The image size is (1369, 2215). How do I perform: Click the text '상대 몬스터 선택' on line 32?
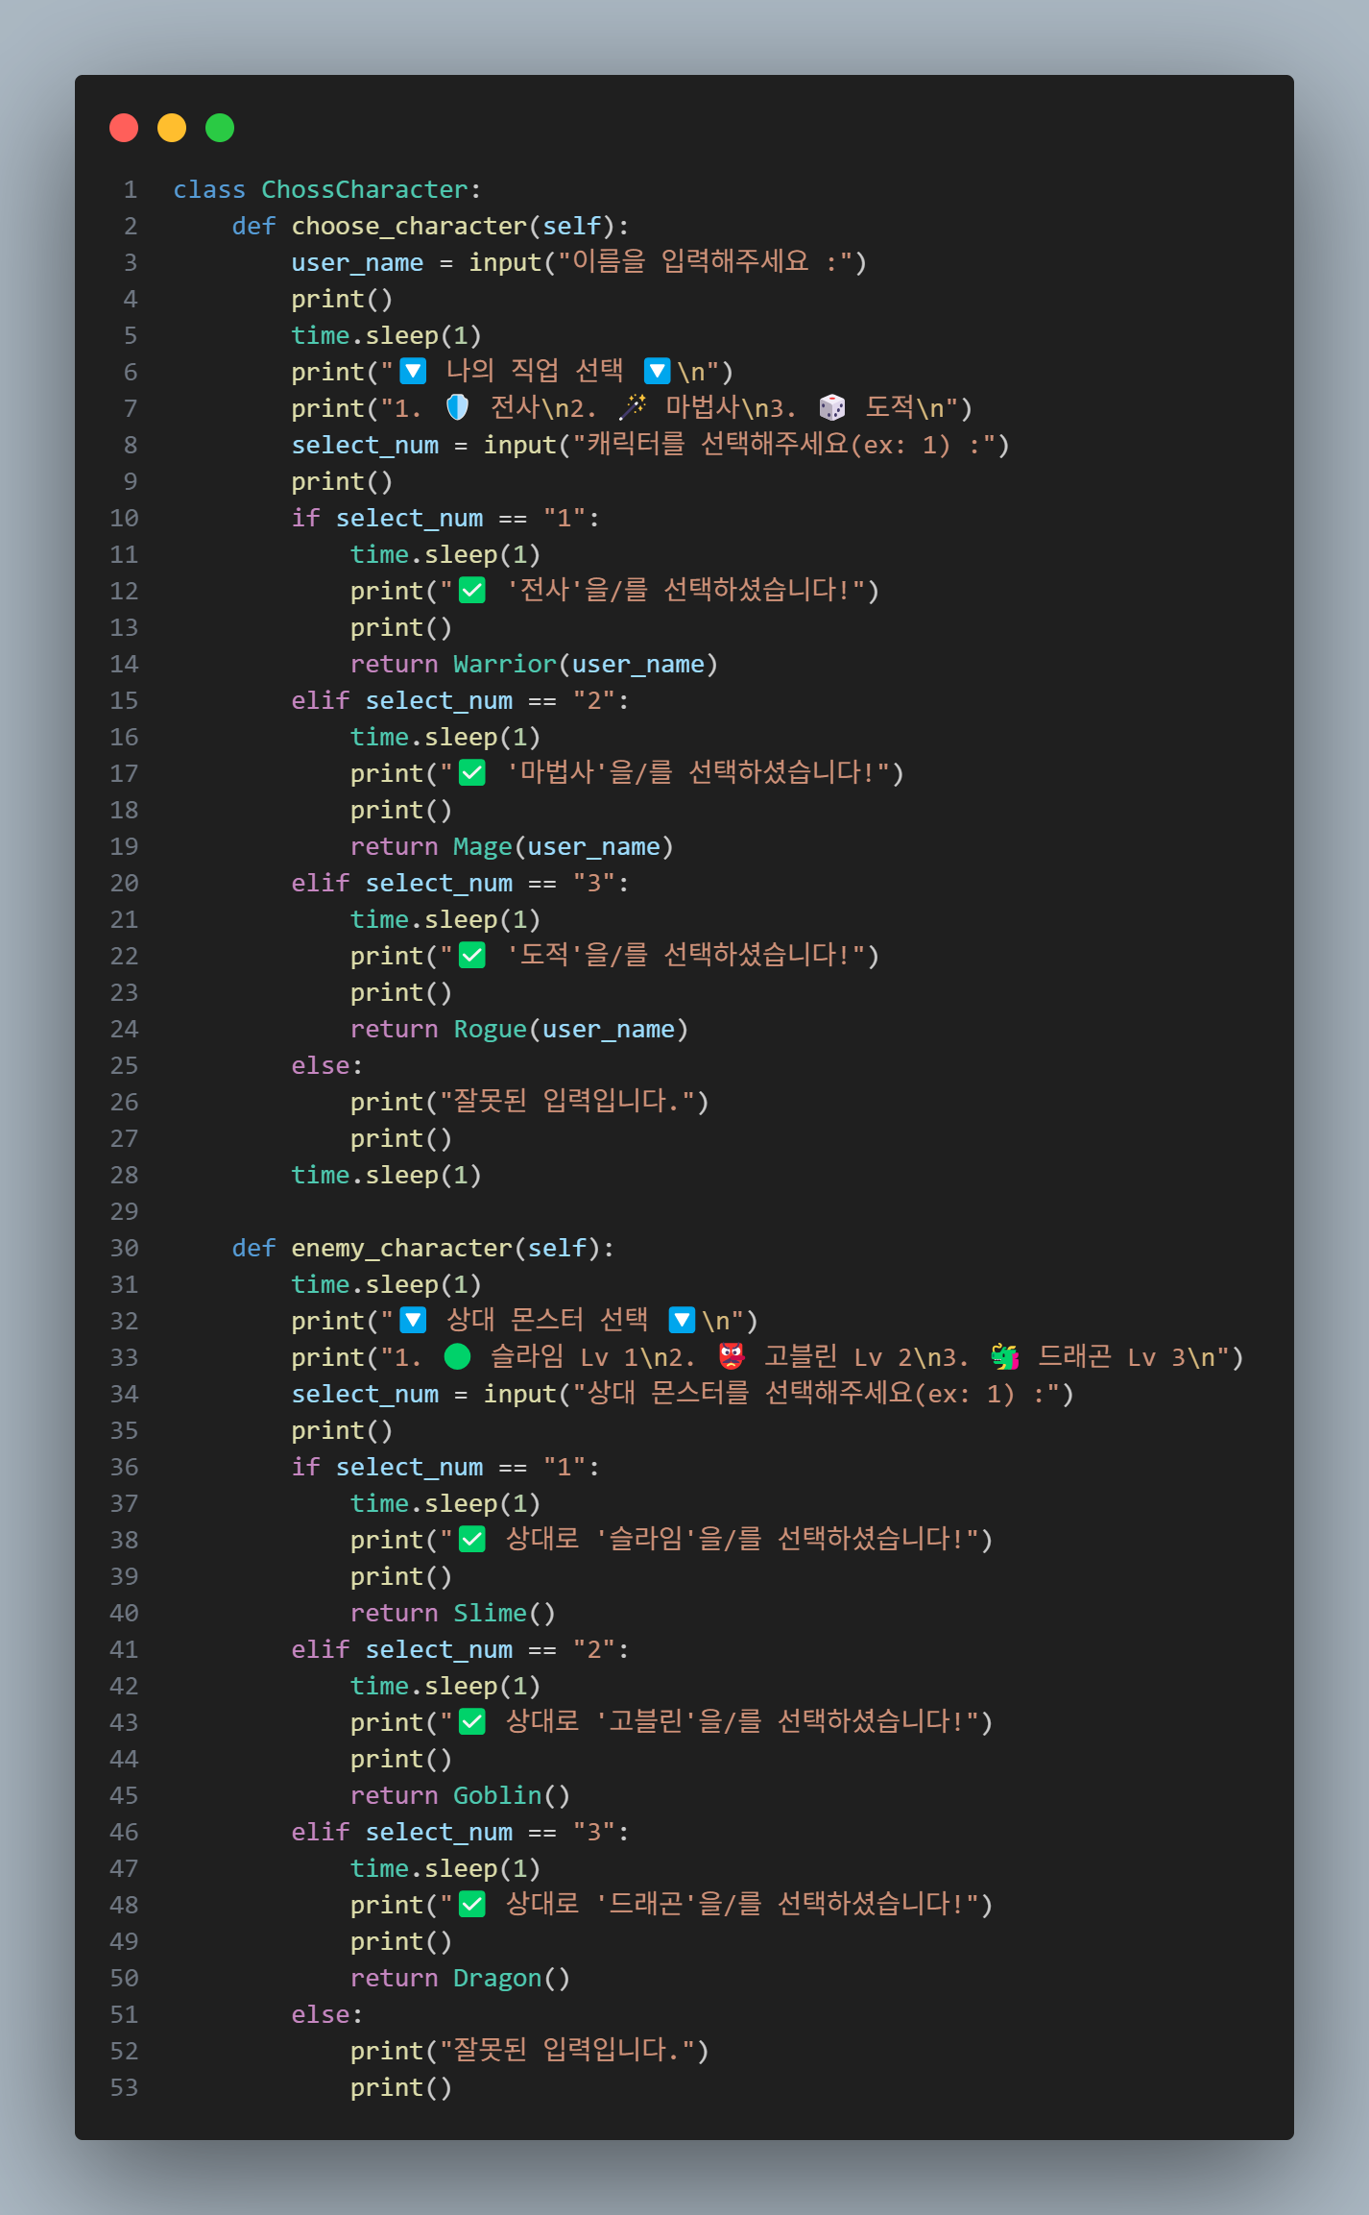click(x=547, y=1320)
